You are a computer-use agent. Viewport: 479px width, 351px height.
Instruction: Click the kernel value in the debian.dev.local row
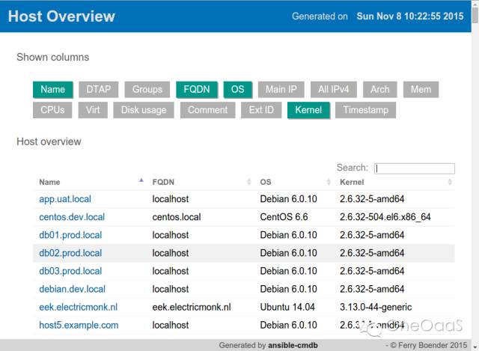pos(372,290)
